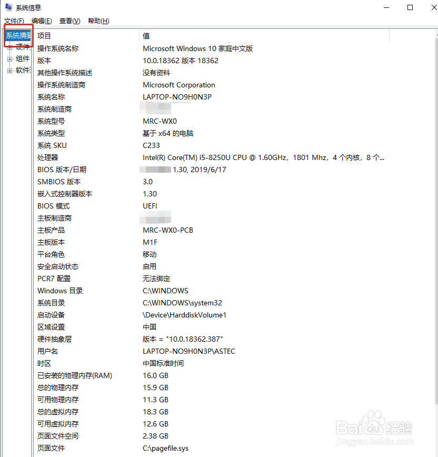Click the System Information icon in title bar
Image resolution: width=438 pixels, height=457 pixels.
click(x=7, y=7)
